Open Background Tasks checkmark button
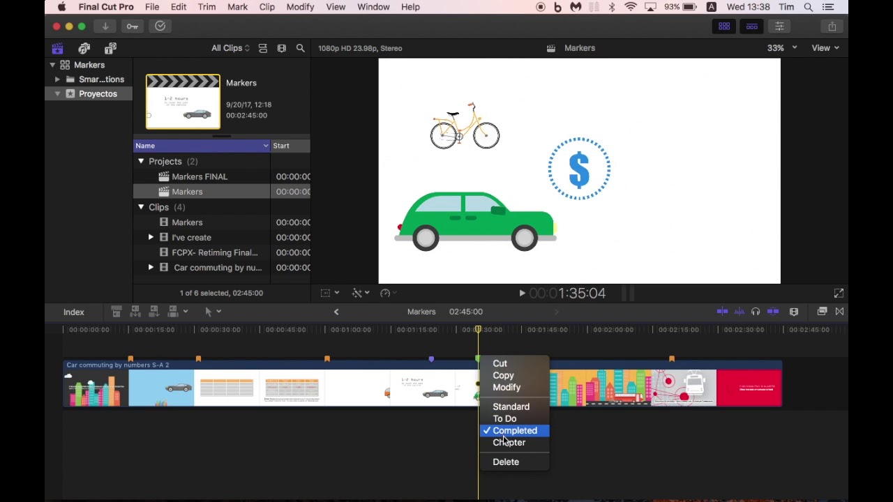Viewport: 893px width, 502px height. (160, 26)
